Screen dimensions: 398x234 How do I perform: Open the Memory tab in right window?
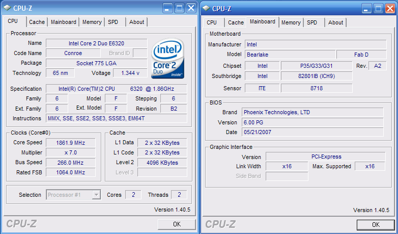(291, 22)
